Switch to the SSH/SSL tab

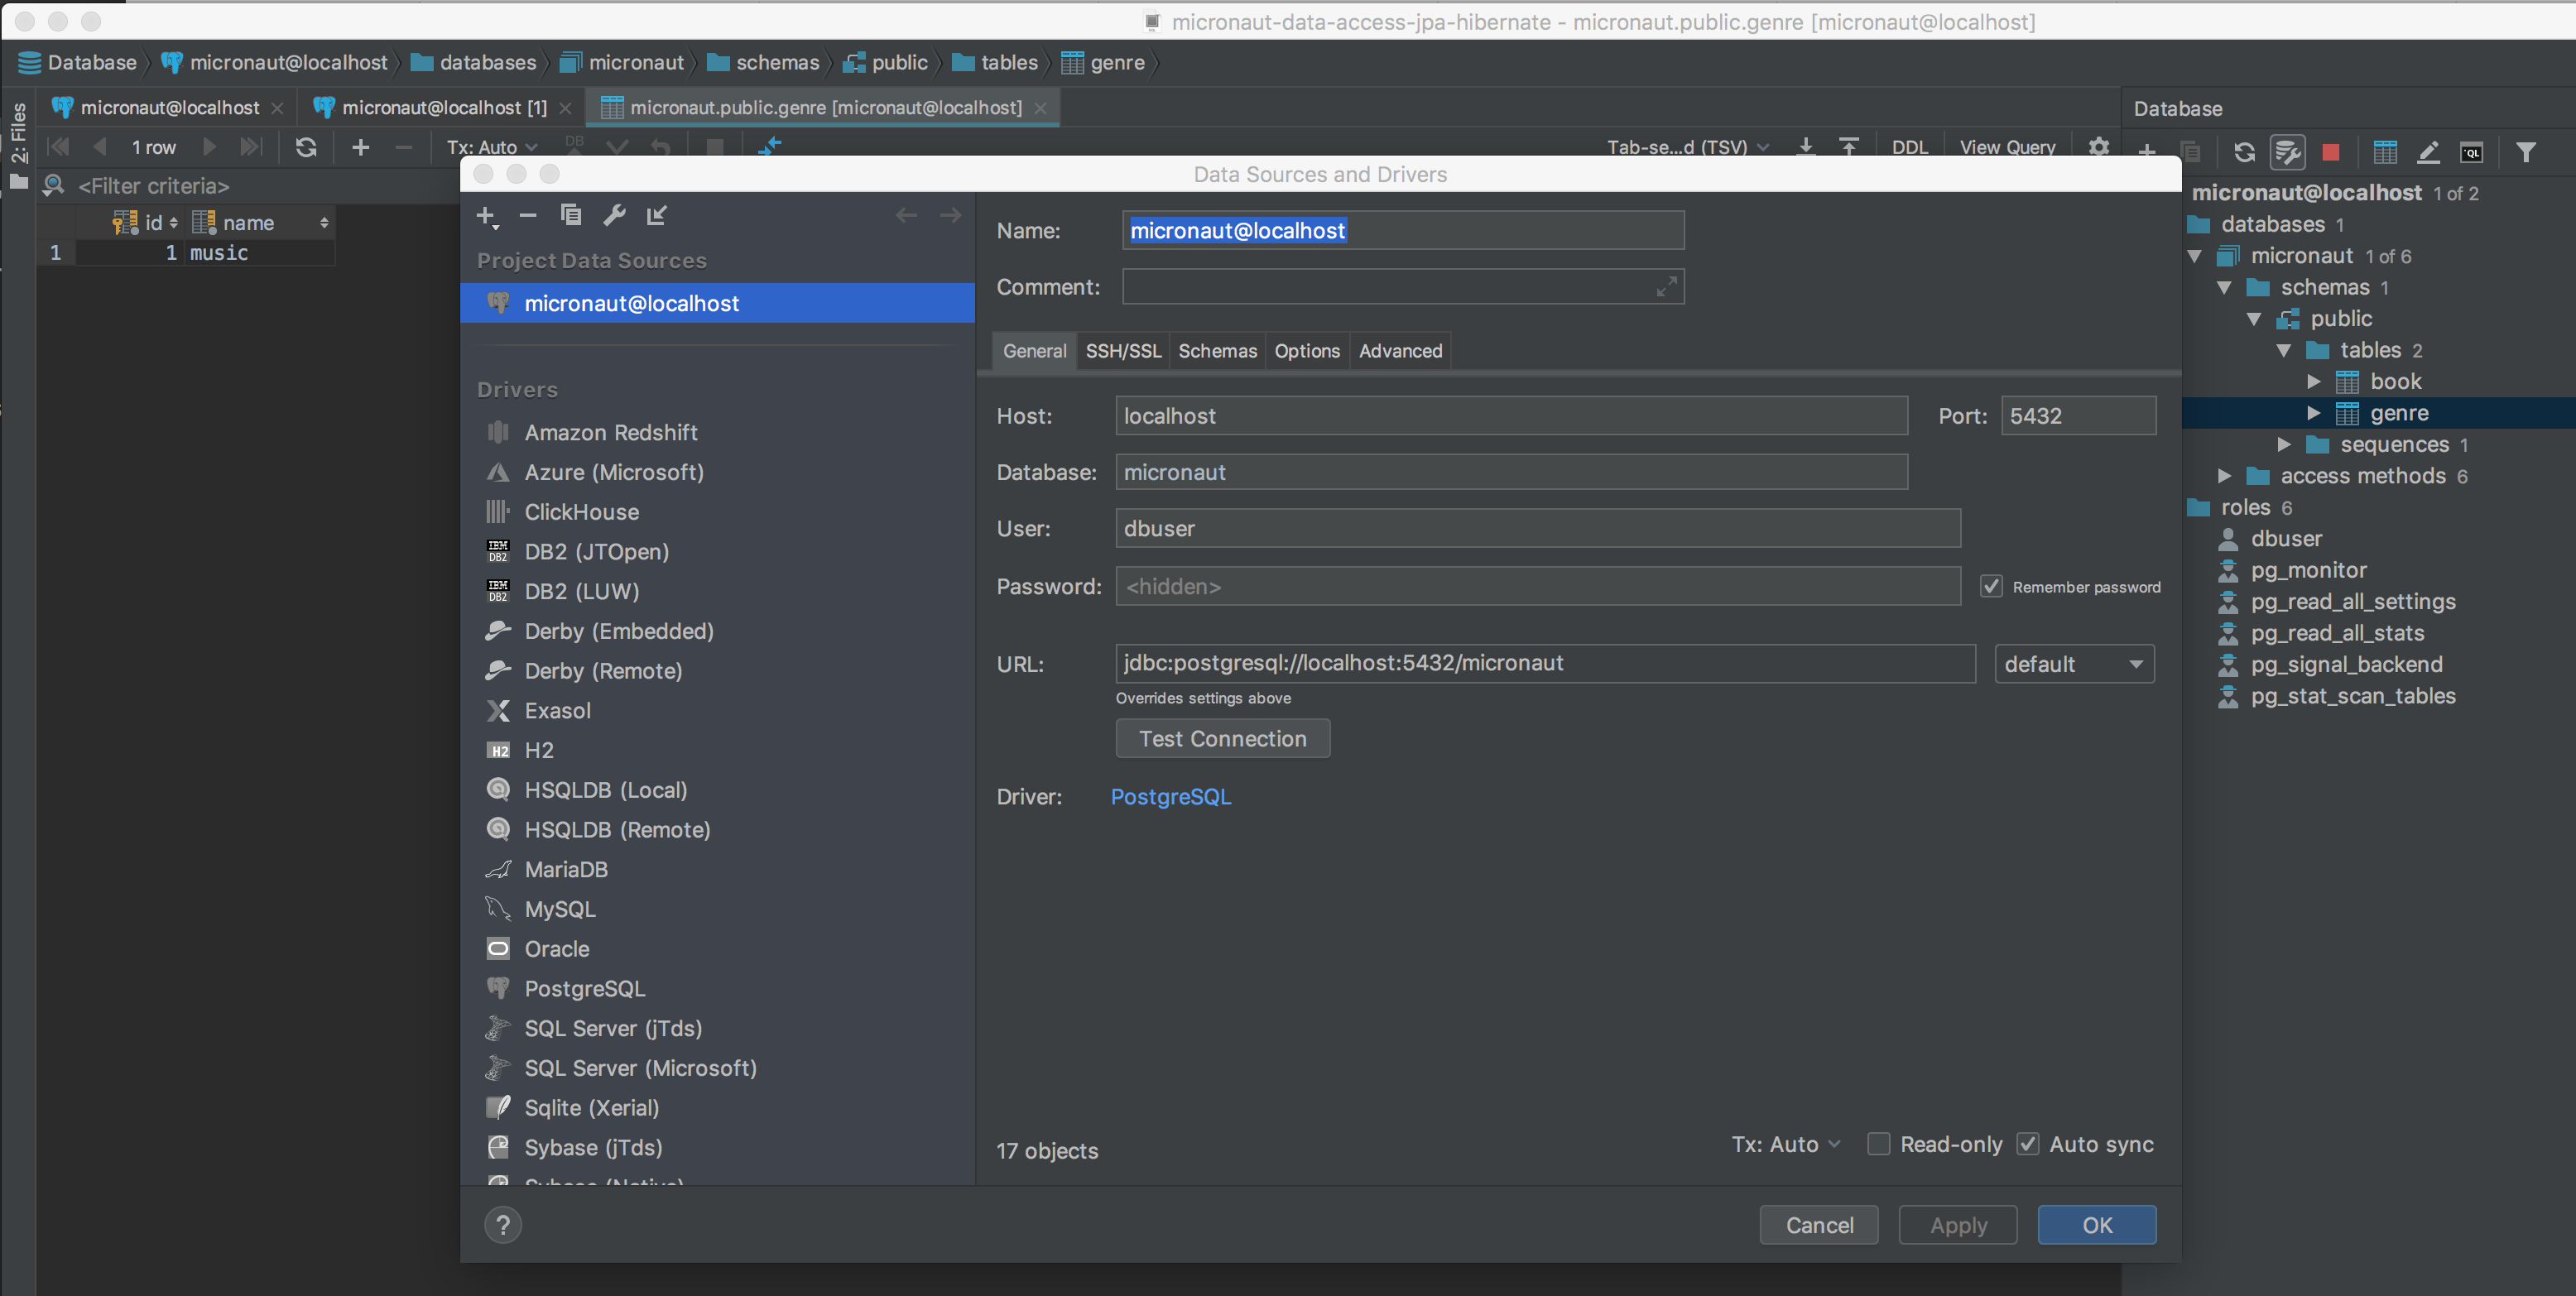[1123, 351]
